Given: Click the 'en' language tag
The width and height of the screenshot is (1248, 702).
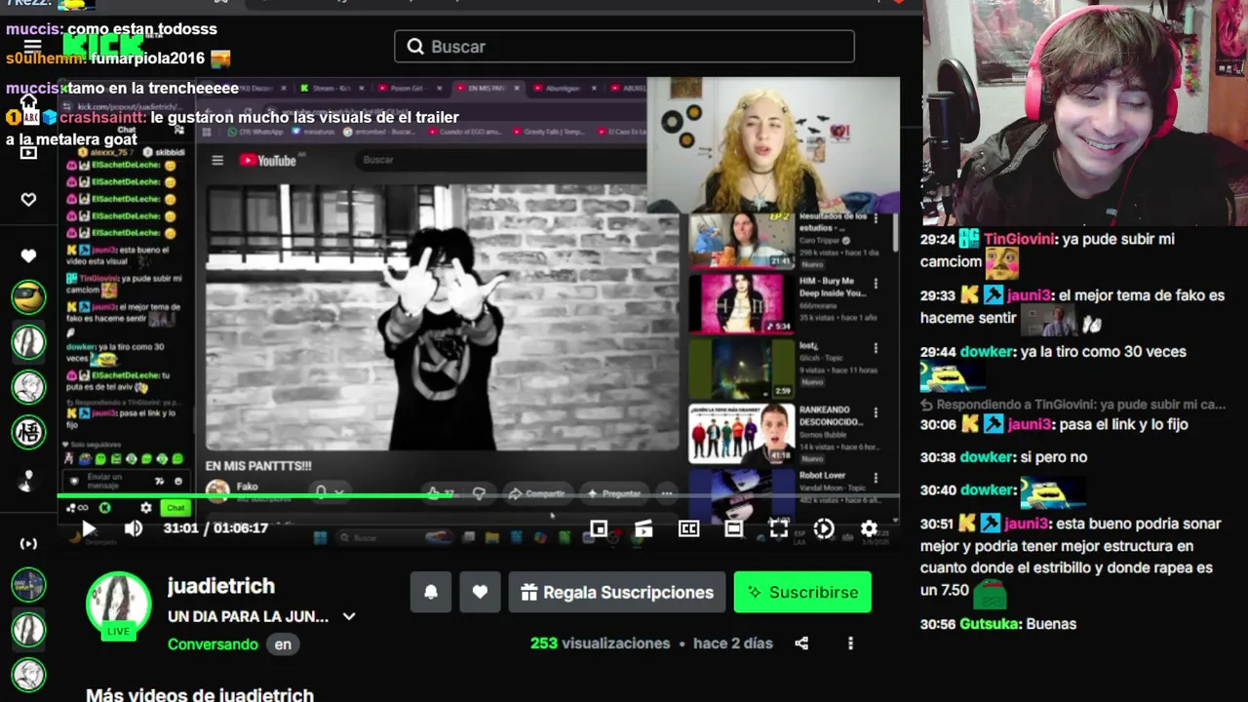Looking at the screenshot, I should click(283, 644).
